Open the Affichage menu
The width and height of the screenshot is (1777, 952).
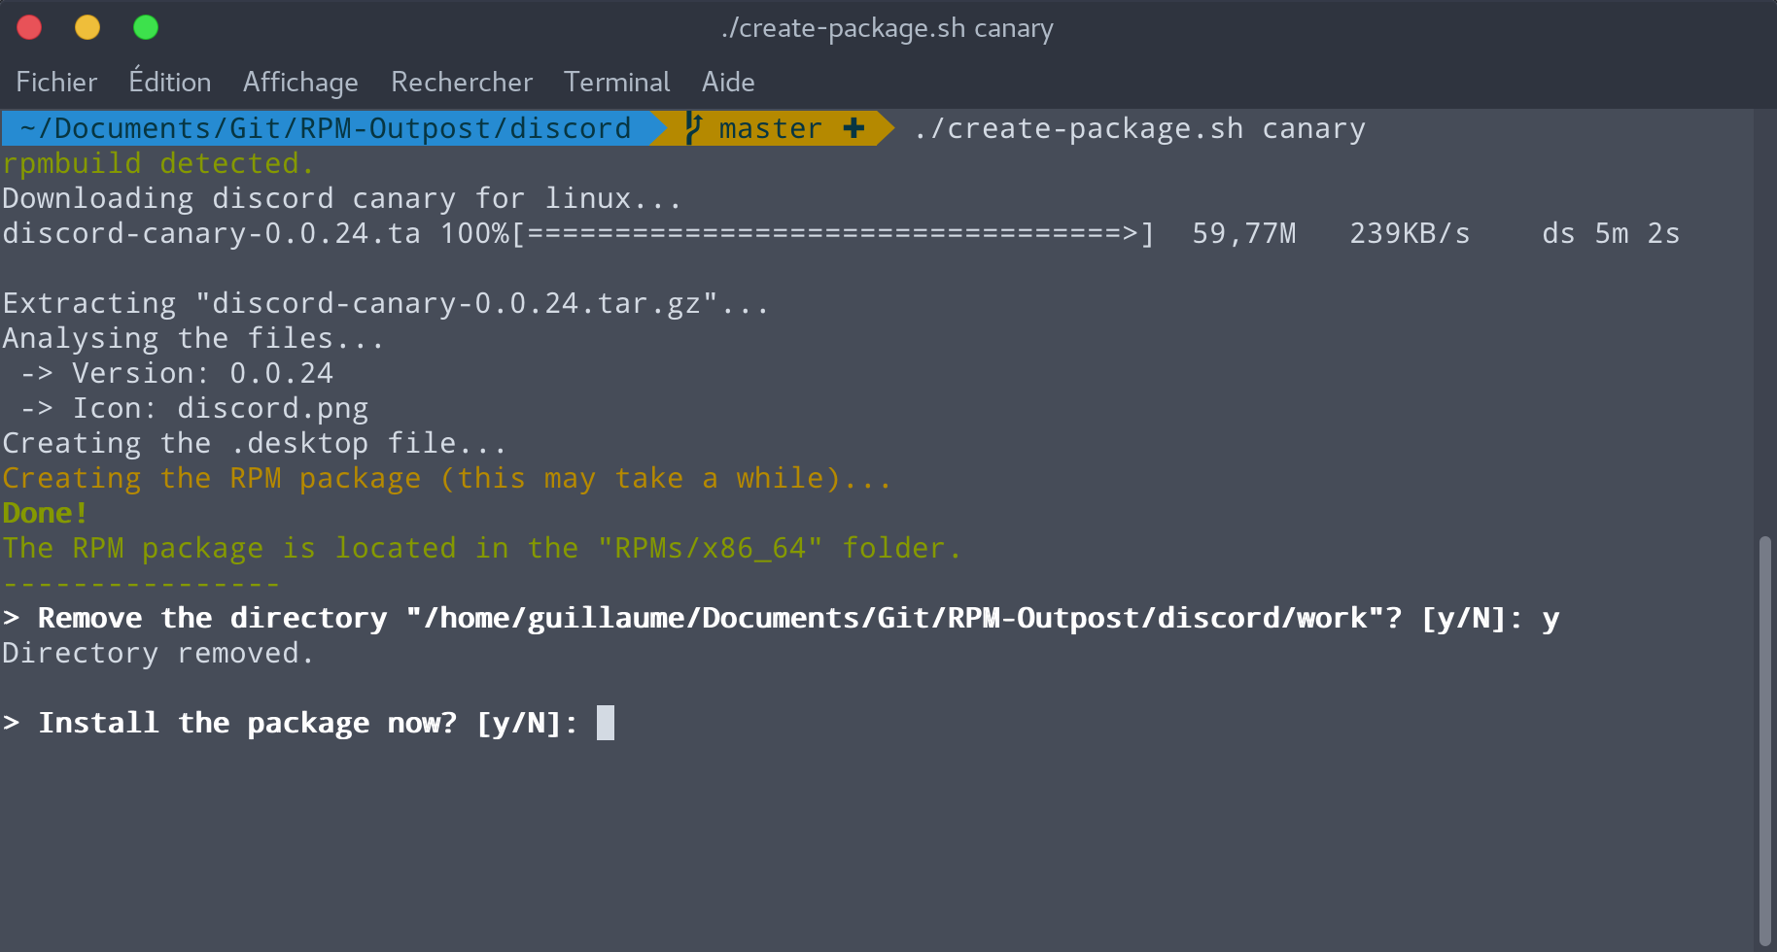pyautogui.click(x=300, y=83)
